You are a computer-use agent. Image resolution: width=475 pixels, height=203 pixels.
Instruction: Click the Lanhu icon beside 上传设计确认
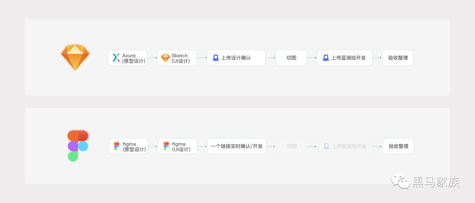216,58
